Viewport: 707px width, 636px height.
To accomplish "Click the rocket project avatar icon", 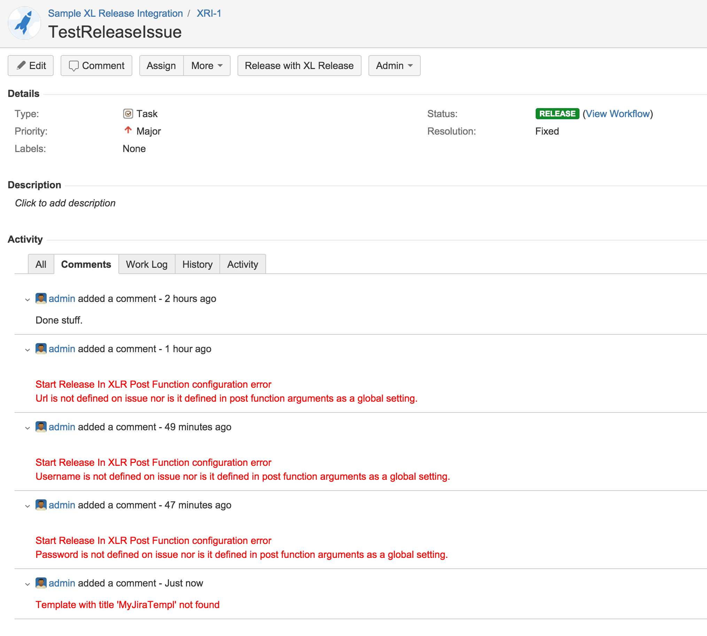I will point(24,23).
